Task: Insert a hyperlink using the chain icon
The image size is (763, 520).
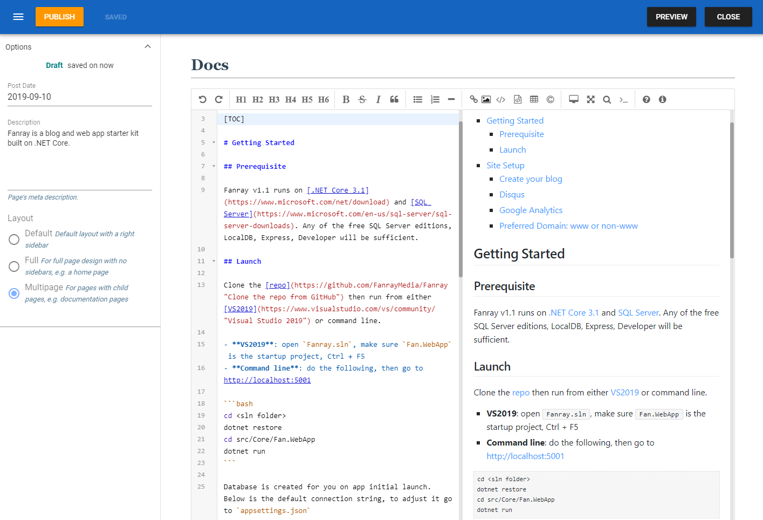Action: tap(473, 99)
